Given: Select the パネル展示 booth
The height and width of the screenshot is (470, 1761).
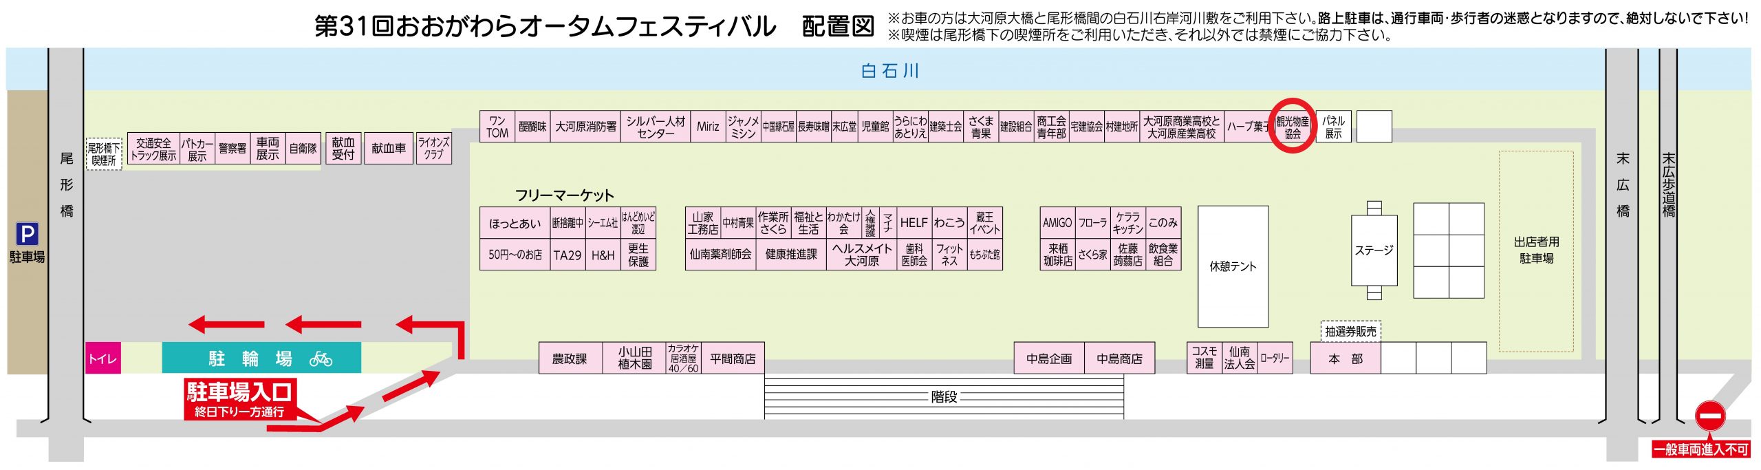Looking at the screenshot, I should [1334, 127].
